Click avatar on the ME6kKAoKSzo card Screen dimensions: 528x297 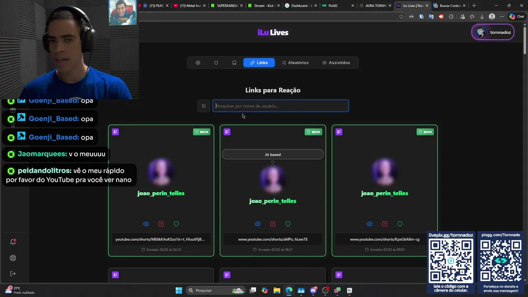click(161, 171)
